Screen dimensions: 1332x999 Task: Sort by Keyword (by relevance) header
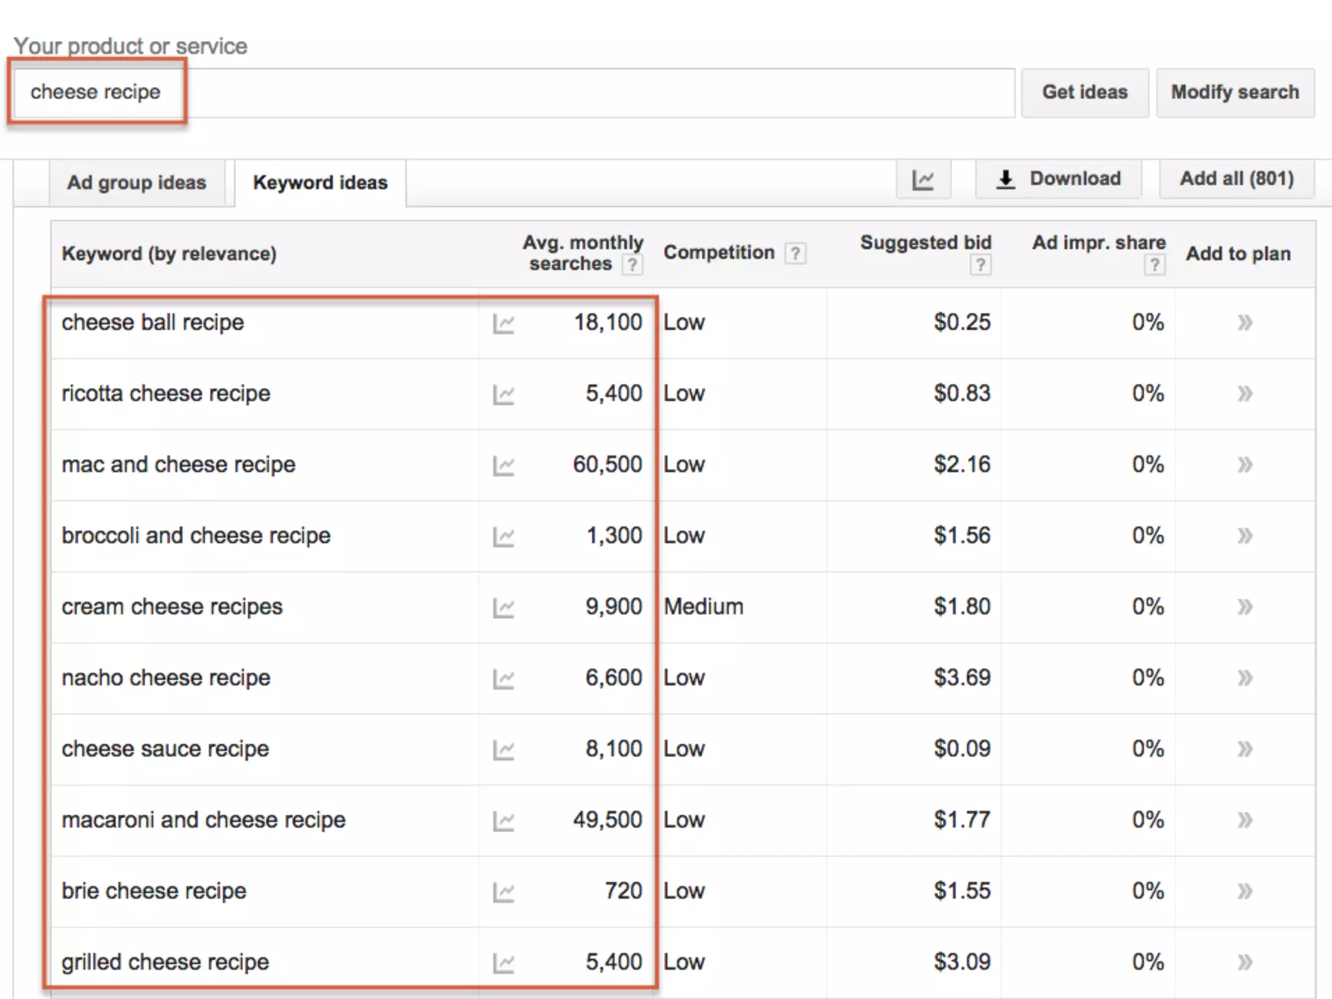tap(169, 254)
